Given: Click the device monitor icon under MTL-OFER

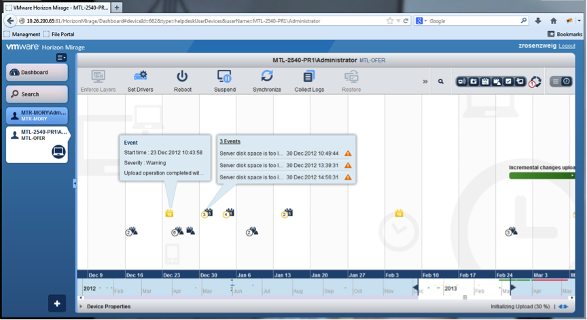Looking at the screenshot, I should [58, 152].
